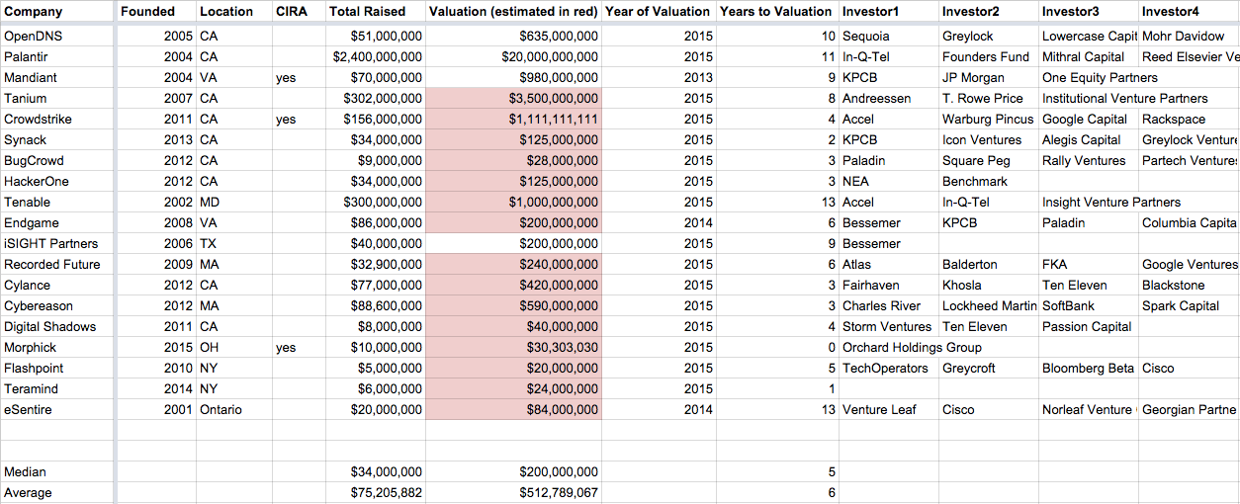Image resolution: width=1240 pixels, height=504 pixels.
Task: Click the Investor2 header cell
Action: pyautogui.click(x=989, y=12)
